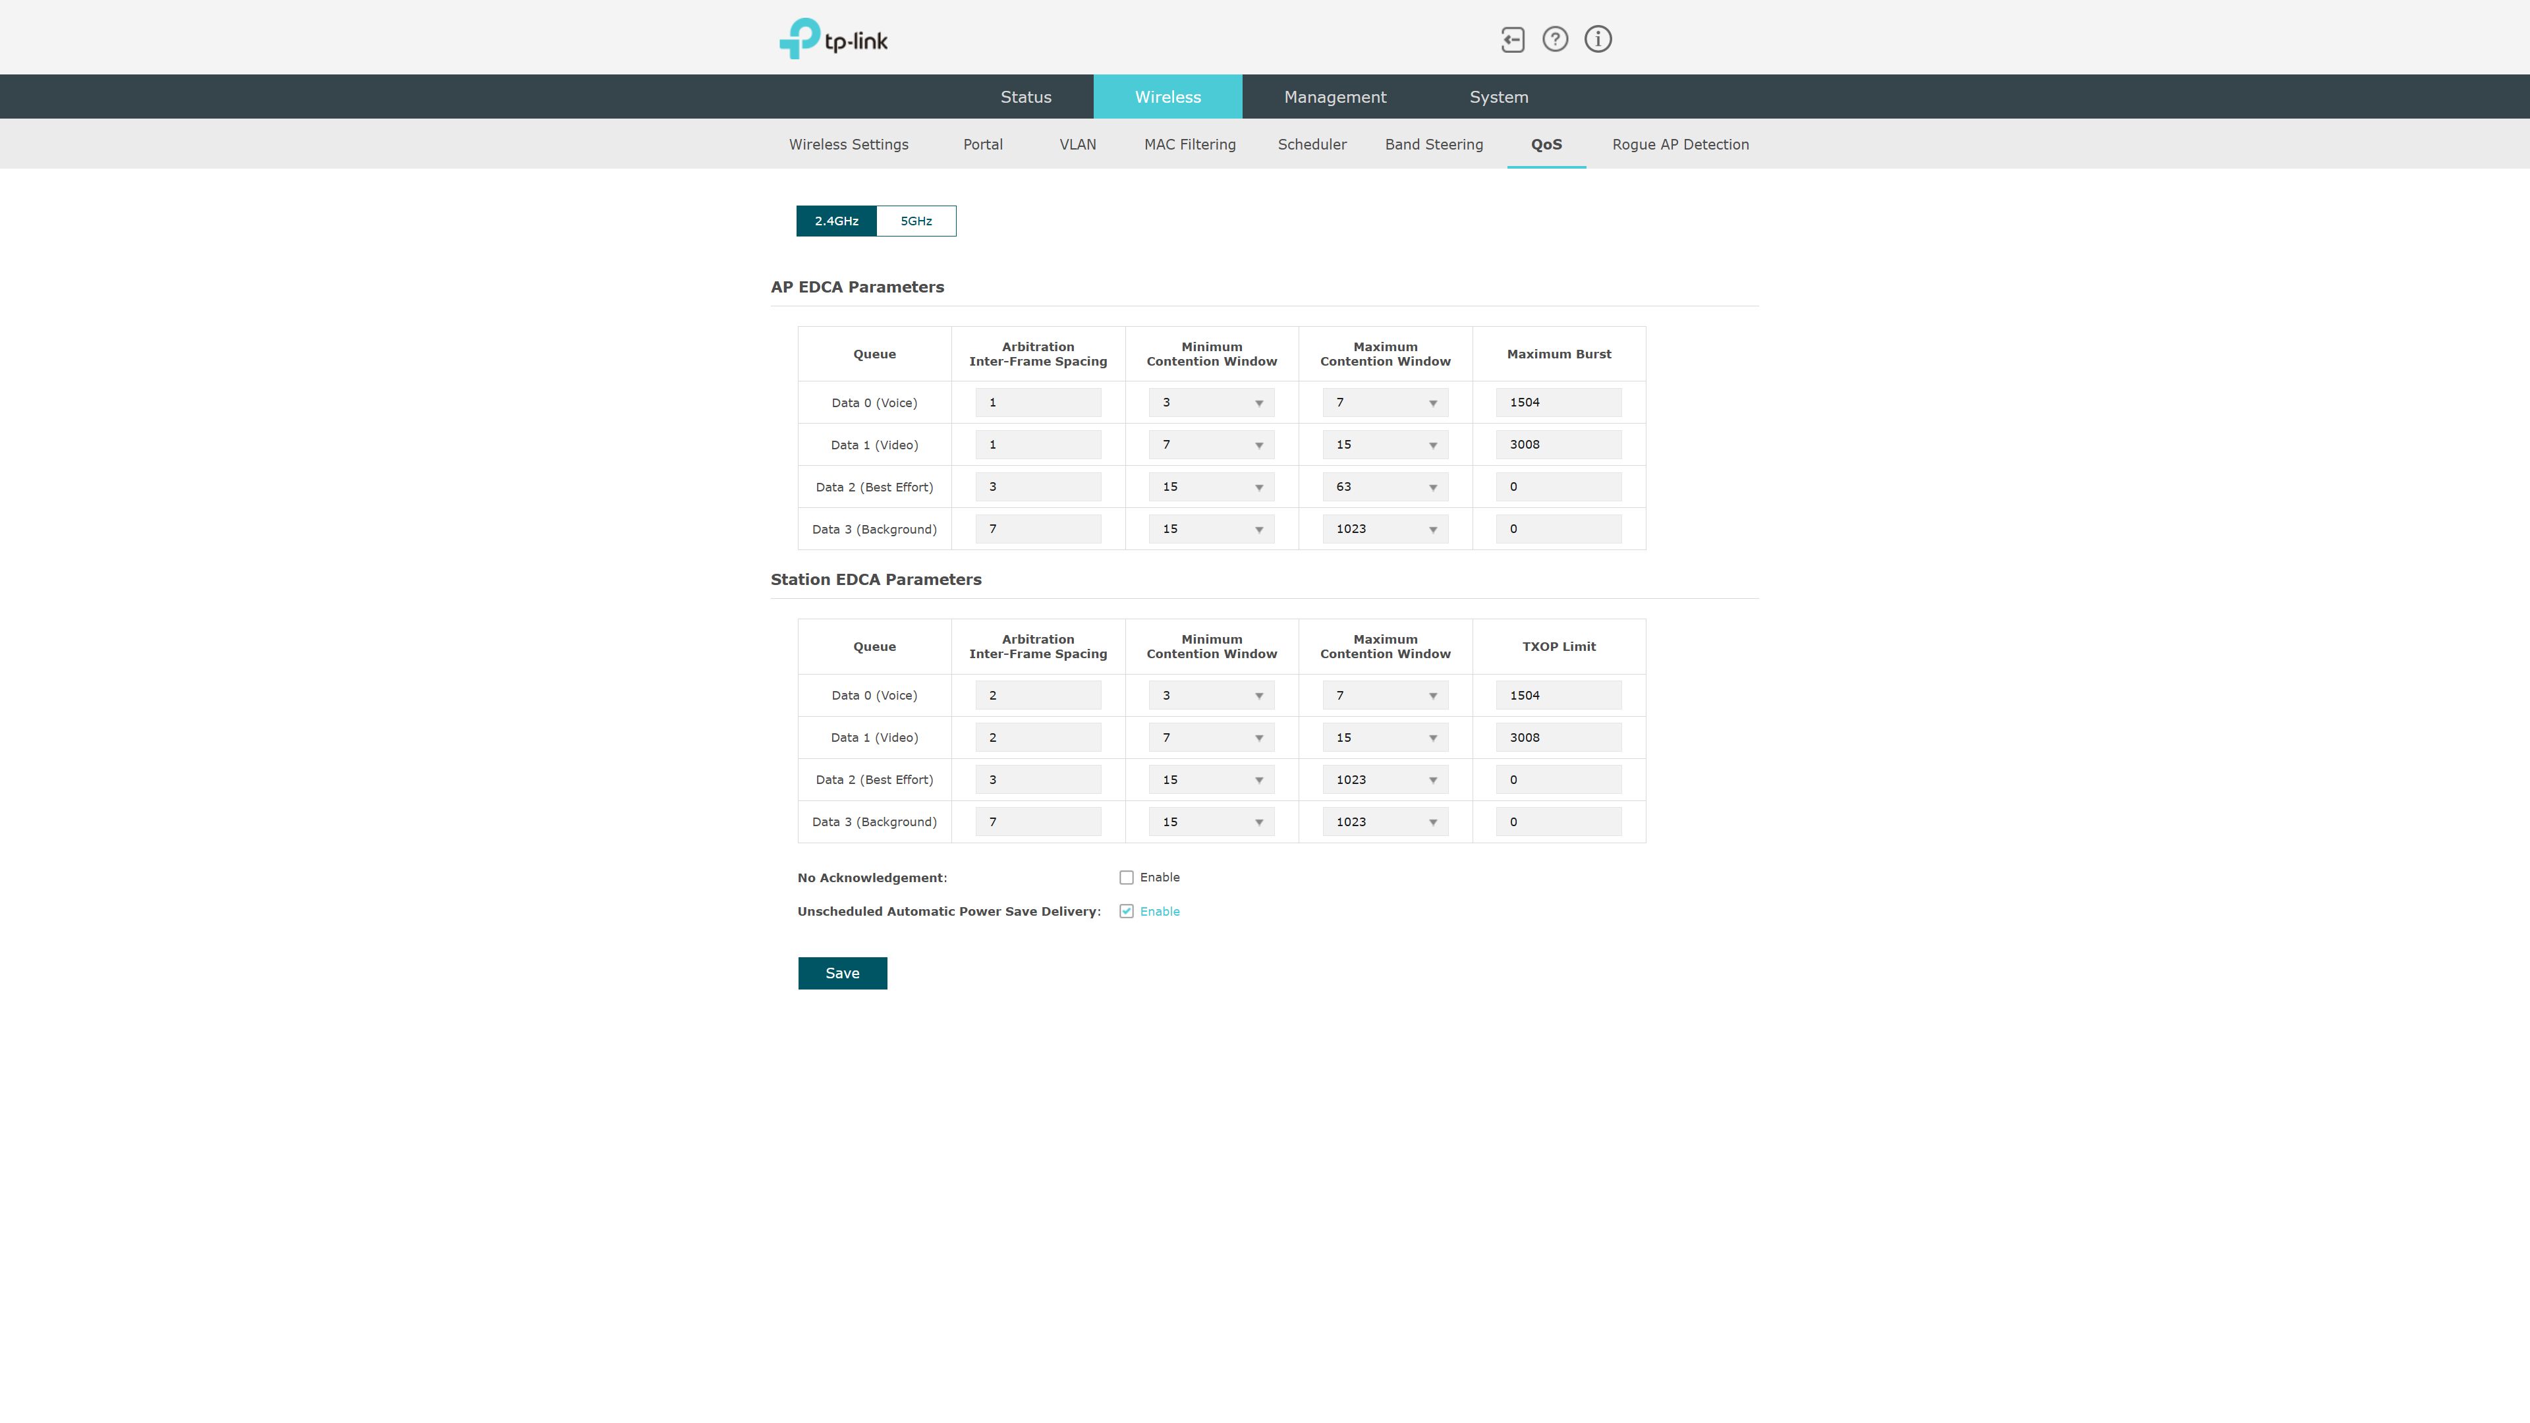Image resolution: width=2530 pixels, height=1423 pixels.
Task: Open the Band Steering sub-tab
Action: click(x=1433, y=144)
